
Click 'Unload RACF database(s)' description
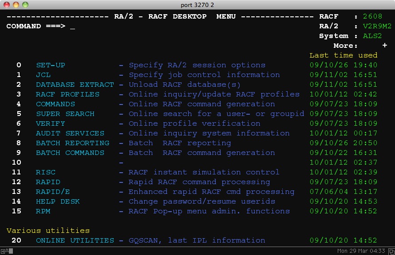tap(185, 85)
